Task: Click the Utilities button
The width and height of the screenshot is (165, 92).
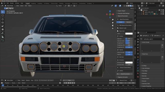Action: click(x=125, y=71)
